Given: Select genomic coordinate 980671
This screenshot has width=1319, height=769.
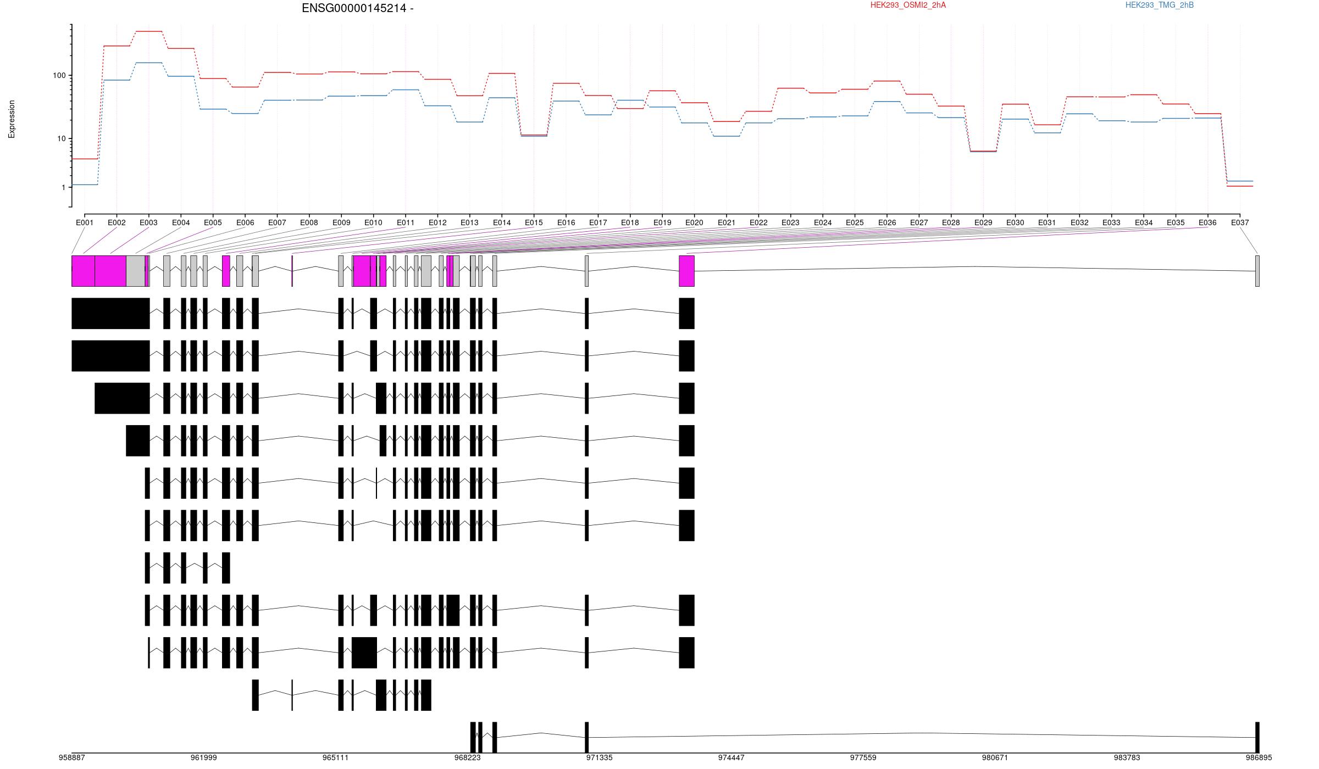Looking at the screenshot, I should click(x=995, y=758).
